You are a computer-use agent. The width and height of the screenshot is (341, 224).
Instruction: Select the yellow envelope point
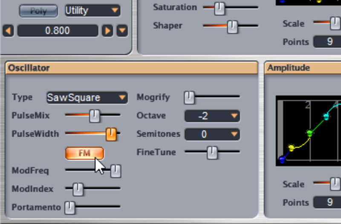[292, 148]
